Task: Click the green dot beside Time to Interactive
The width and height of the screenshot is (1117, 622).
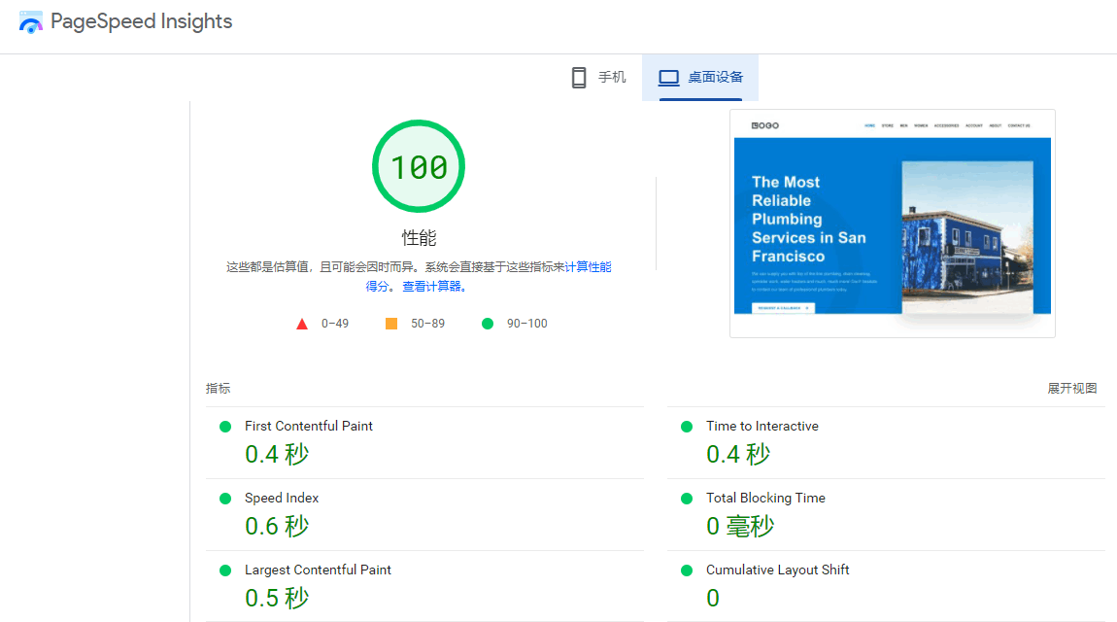Action: 687,426
